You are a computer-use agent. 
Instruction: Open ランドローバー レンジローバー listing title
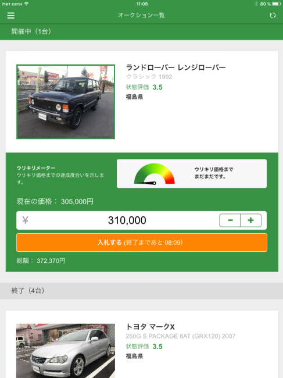click(176, 67)
